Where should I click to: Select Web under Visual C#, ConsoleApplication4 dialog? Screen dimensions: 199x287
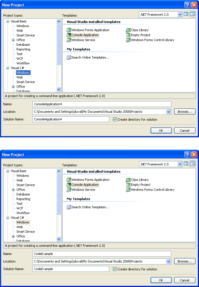(x=19, y=77)
